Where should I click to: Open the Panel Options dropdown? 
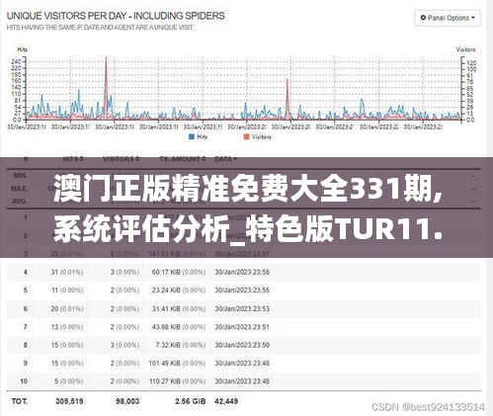448,18
